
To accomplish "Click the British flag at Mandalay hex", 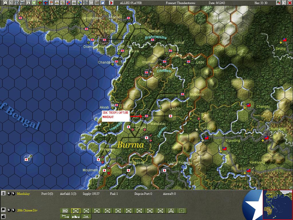I will pos(146,116).
